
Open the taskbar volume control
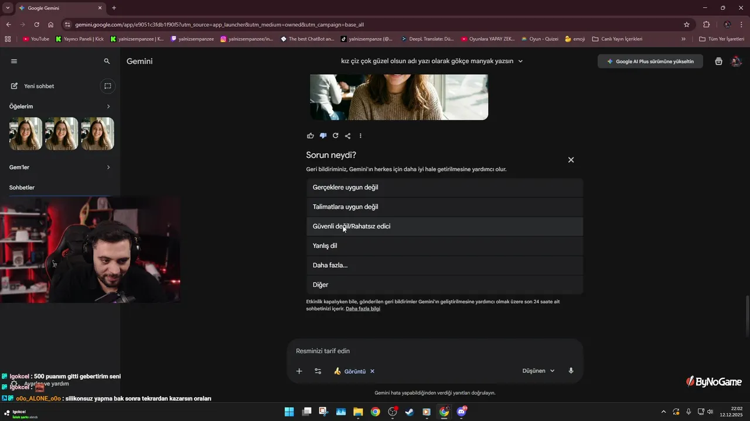tap(710, 412)
